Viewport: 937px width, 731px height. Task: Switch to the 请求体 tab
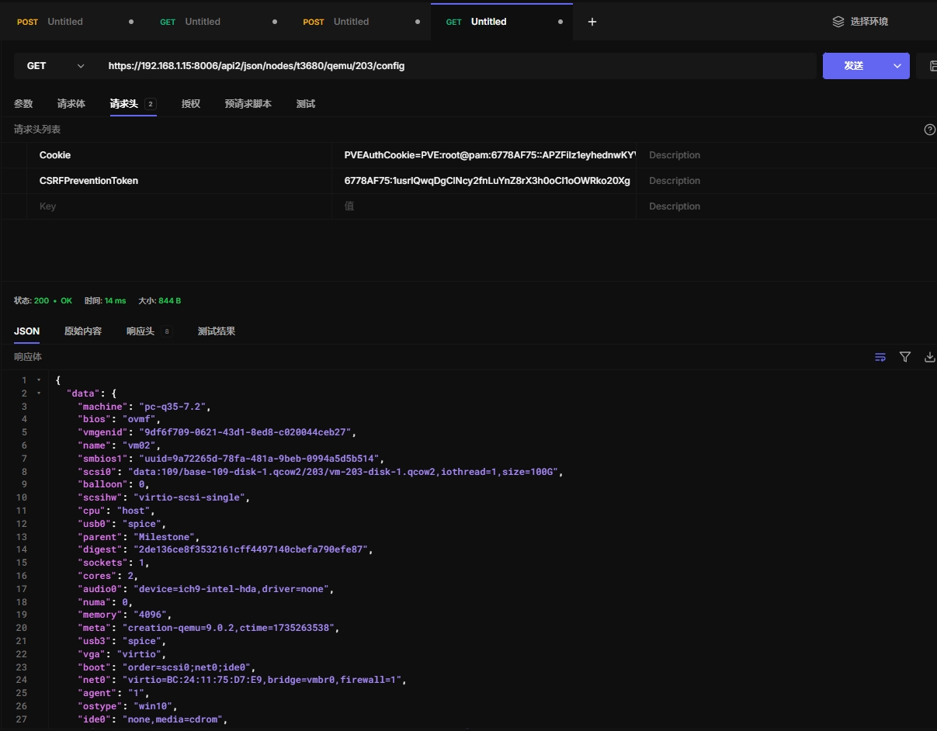pos(71,104)
